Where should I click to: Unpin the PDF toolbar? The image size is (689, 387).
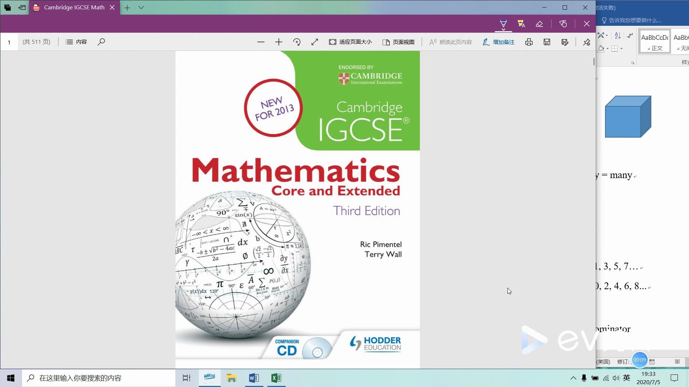click(587, 42)
